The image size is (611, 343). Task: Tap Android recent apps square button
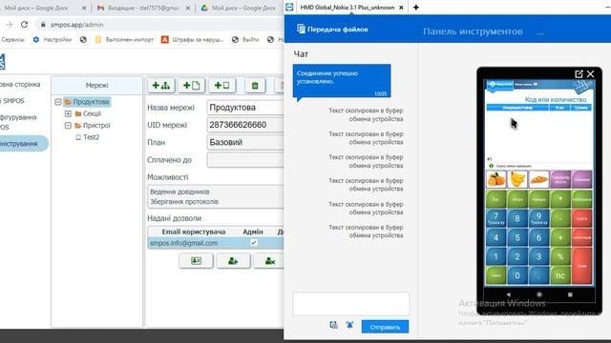point(570,294)
